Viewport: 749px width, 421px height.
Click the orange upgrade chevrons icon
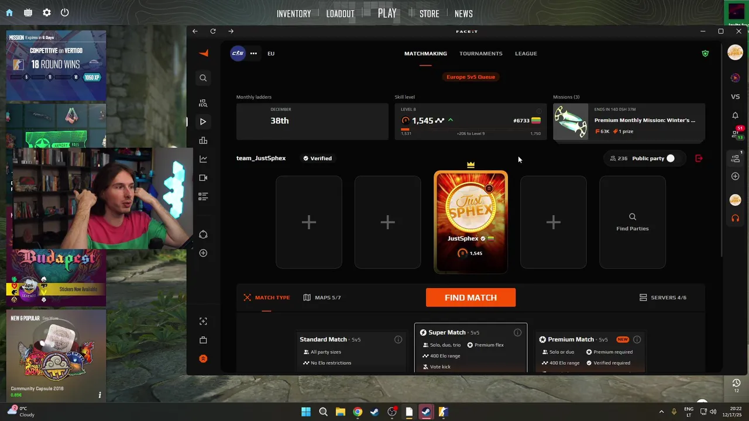click(203, 358)
